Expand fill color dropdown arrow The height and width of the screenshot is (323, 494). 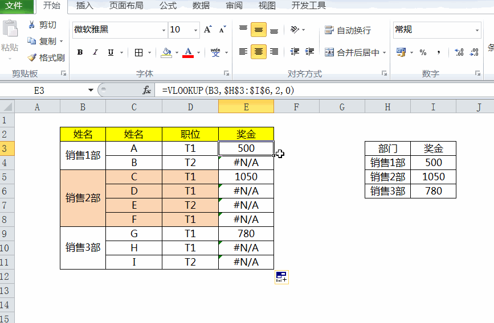(177, 52)
